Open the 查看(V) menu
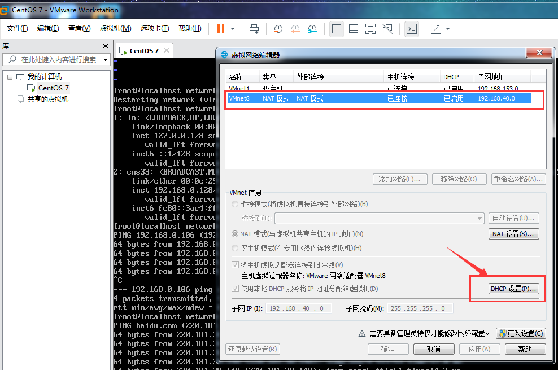 click(80, 28)
